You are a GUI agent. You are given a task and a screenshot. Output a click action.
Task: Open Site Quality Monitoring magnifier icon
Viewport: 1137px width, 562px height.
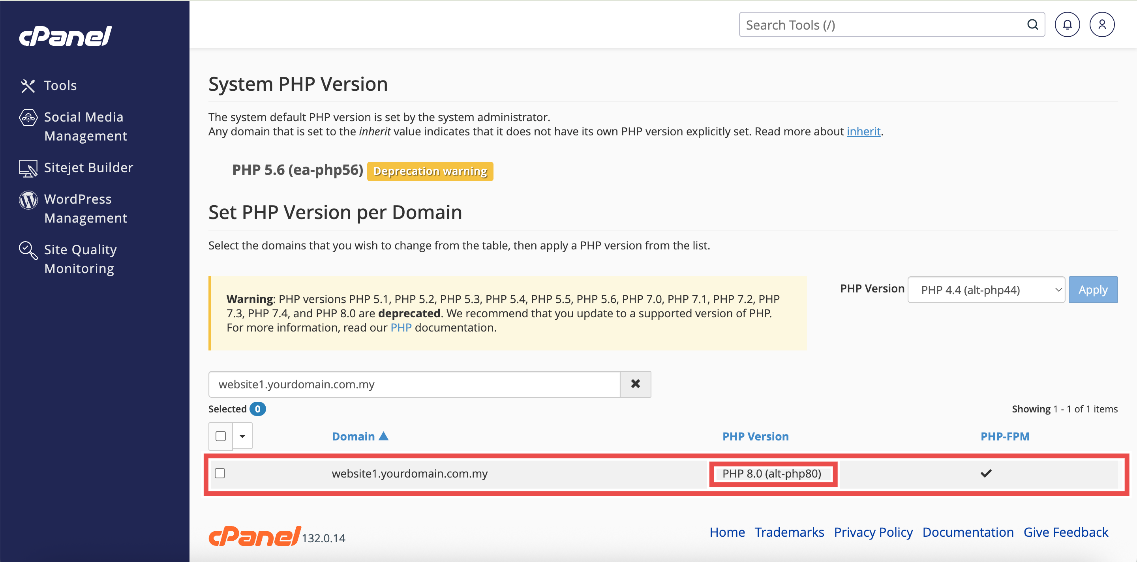[28, 250]
